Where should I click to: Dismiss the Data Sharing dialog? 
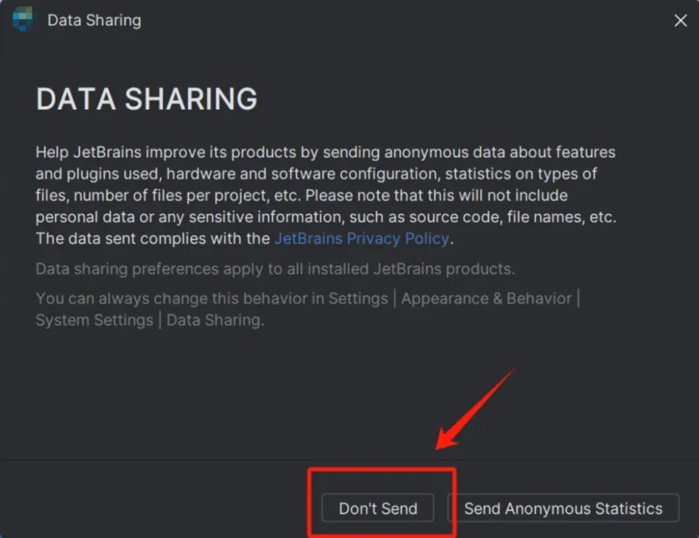(679, 20)
